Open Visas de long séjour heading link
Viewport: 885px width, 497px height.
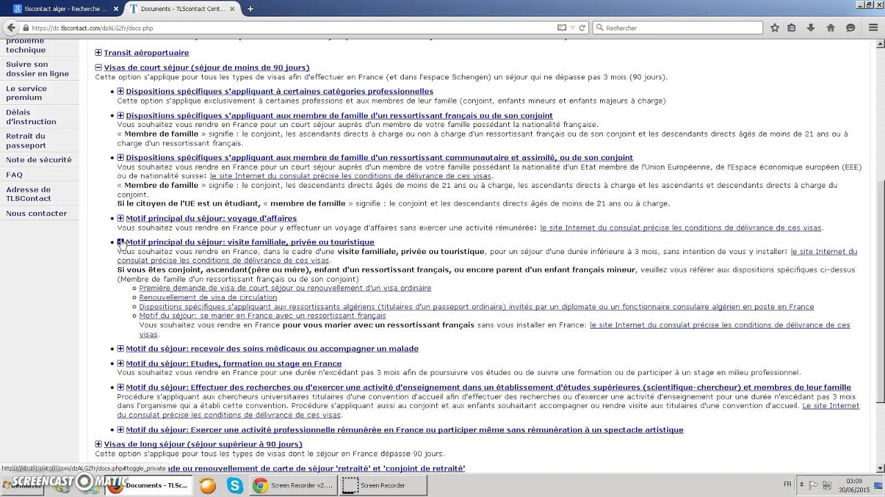point(203,444)
